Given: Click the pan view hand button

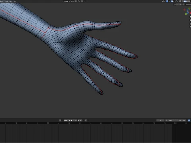Looking at the screenshot, I should (190, 20).
